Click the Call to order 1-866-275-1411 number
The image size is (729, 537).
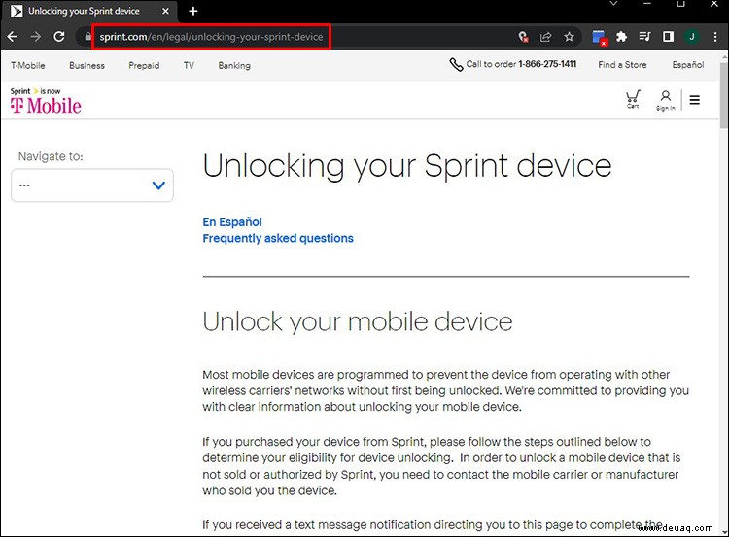point(521,64)
